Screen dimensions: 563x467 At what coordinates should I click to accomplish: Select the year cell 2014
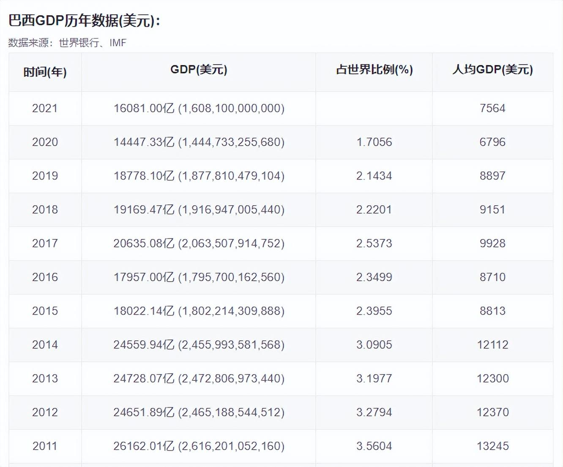pos(45,345)
